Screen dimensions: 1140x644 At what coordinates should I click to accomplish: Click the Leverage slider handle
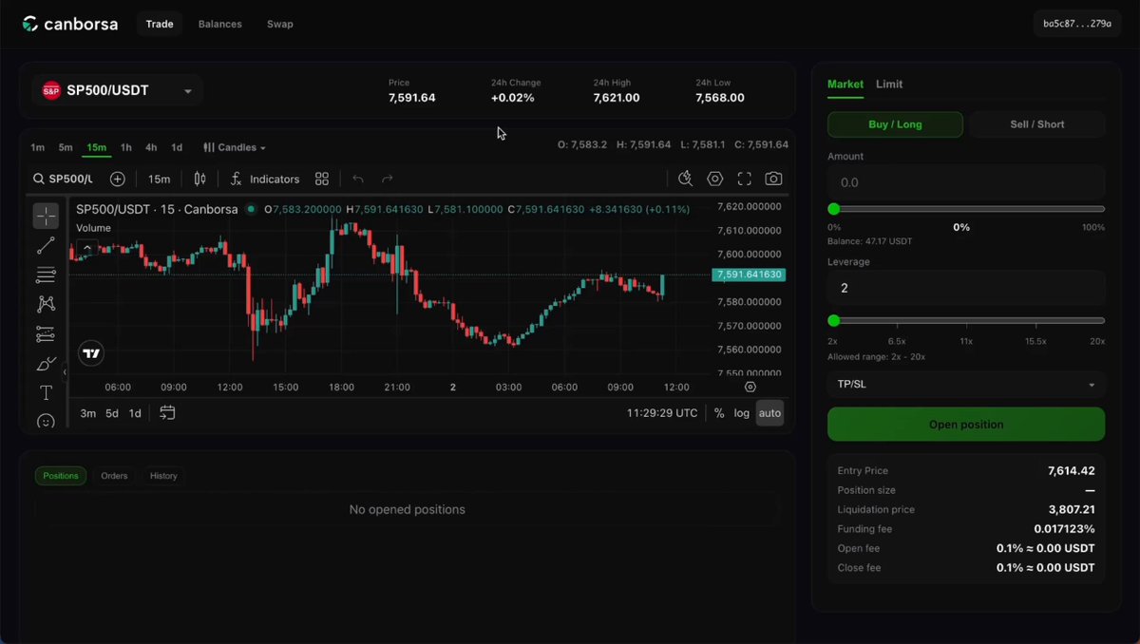tap(834, 321)
